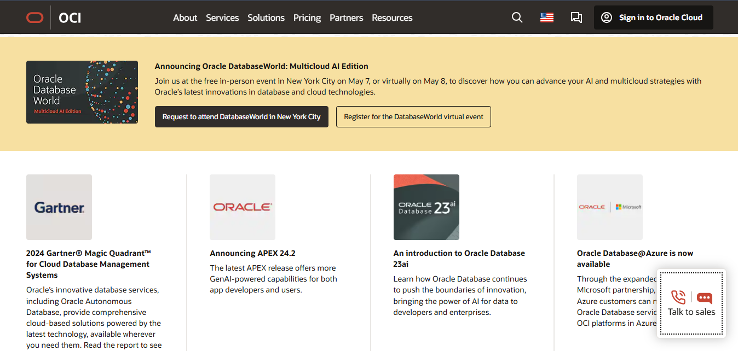Click the Talk to sales label

691,312
